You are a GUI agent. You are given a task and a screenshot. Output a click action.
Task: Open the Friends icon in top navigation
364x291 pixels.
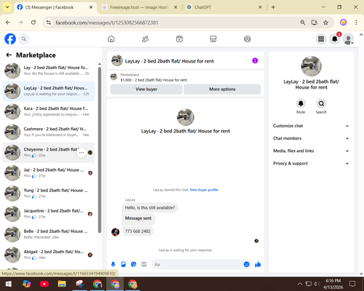click(145, 39)
